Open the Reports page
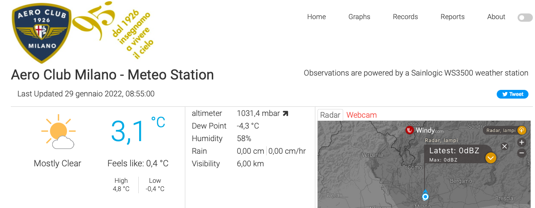Viewport: 535px width, 208px height. (x=452, y=17)
